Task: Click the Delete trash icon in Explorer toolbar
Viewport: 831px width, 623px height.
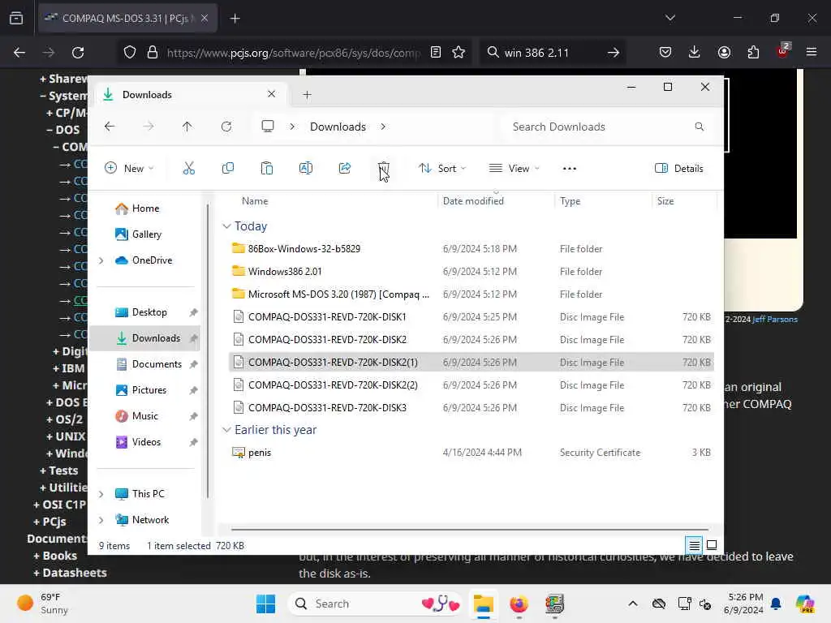Action: pos(384,169)
